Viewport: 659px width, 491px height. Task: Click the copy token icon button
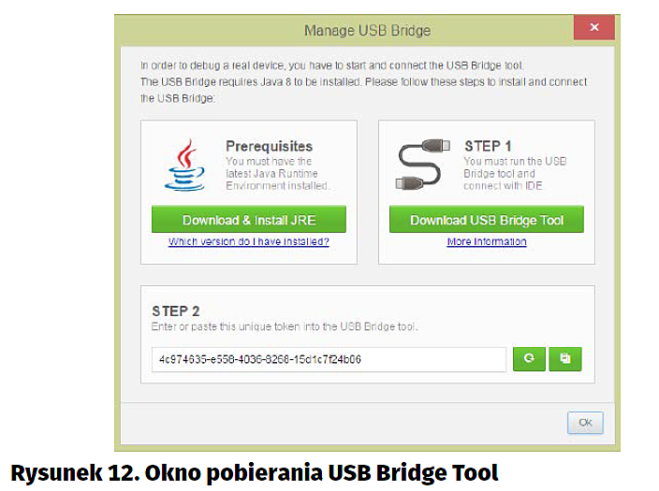(564, 359)
